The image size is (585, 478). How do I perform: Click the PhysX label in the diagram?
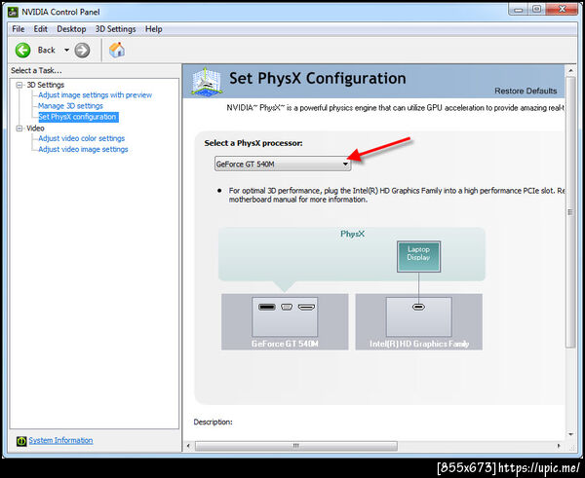352,234
